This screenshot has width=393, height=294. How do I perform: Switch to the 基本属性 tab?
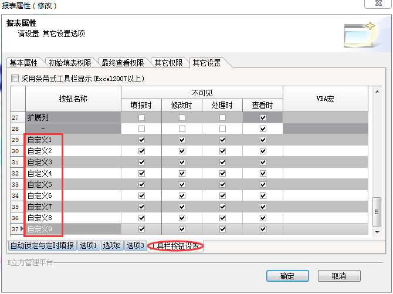[24, 63]
